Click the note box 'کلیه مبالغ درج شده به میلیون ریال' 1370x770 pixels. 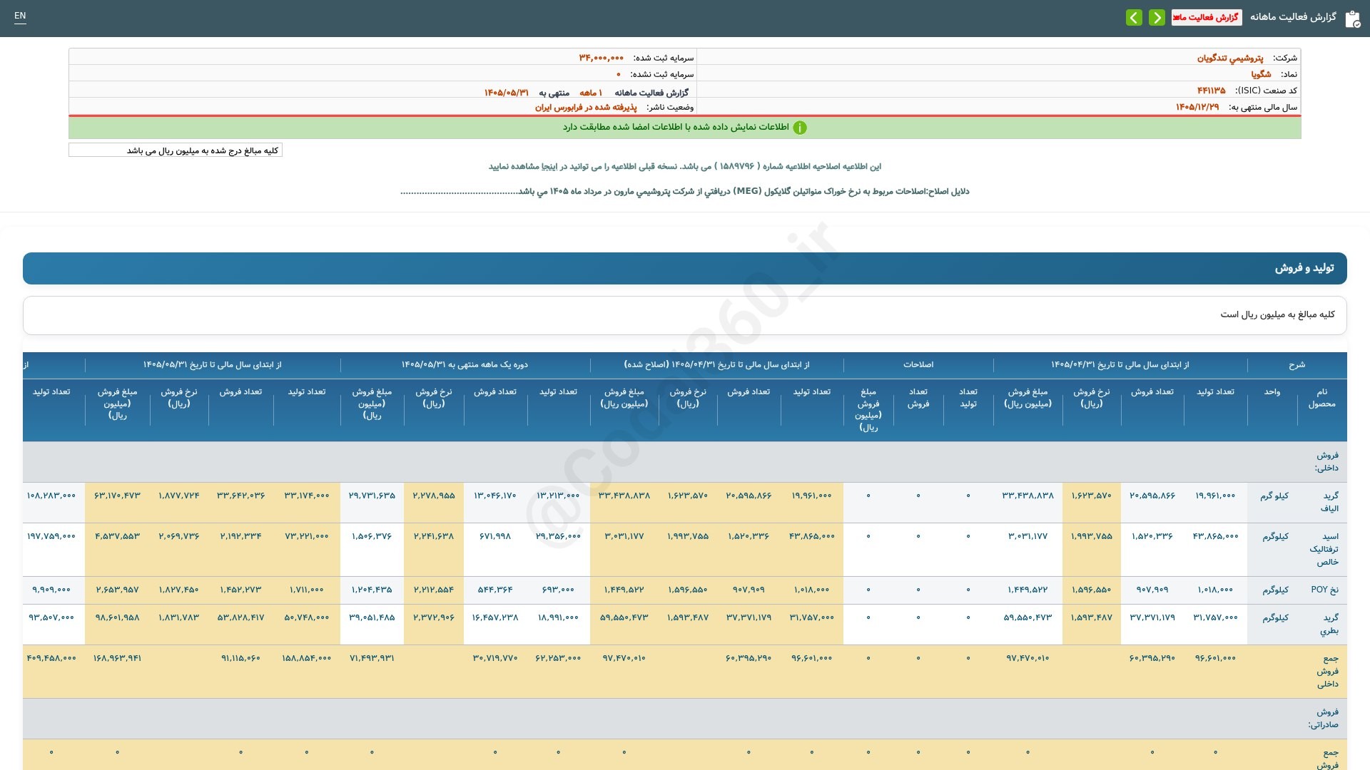pyautogui.click(x=176, y=150)
